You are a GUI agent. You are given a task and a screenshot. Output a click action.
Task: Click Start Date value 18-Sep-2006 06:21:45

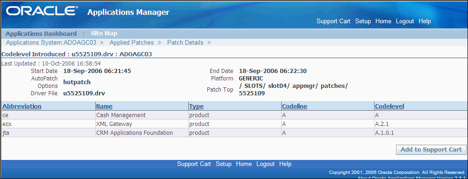click(97, 71)
